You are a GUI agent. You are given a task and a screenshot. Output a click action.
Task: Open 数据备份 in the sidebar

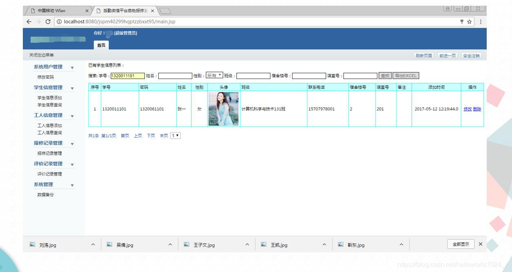(46, 195)
